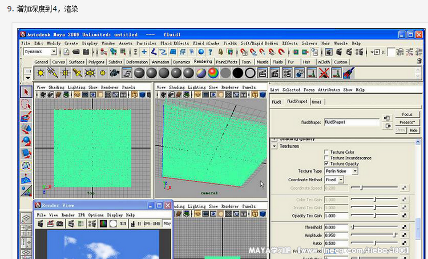Open Attributes menu in Attribute Editor
Viewport: 428px width, 259px height.
329,90
